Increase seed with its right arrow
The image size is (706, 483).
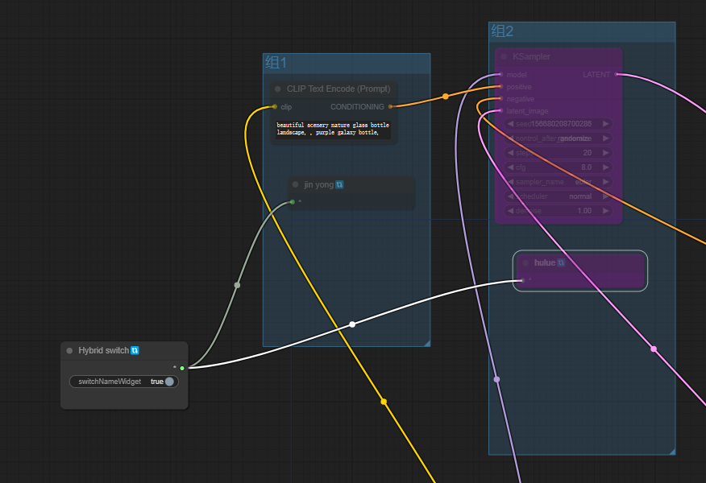(605, 124)
